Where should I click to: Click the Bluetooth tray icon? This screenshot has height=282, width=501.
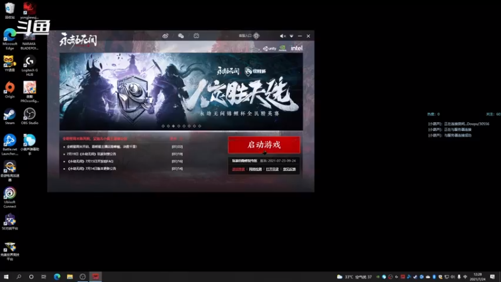coord(434,277)
